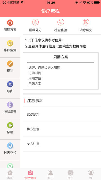The image size is (101, 180).
Task: Expand the 女方注意 row
Action: coord(62,144)
